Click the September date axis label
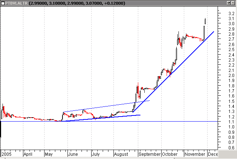This screenshot has width=237, height=159. click(150, 154)
